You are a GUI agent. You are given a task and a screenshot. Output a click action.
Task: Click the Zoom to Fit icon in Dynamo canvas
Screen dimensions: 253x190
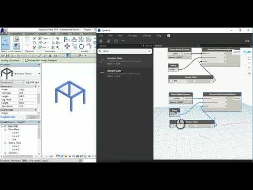point(249,58)
